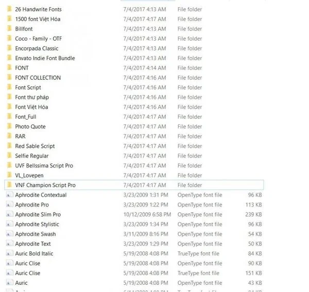Click the 50 KB size value
309x292 pixels.
(x=255, y=244)
